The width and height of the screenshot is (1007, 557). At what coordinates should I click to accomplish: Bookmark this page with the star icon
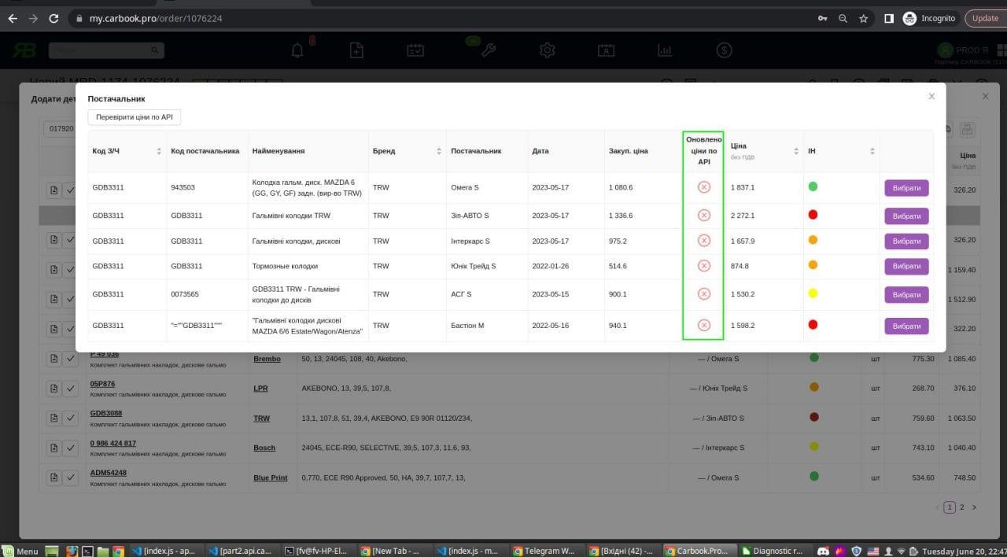click(x=864, y=18)
